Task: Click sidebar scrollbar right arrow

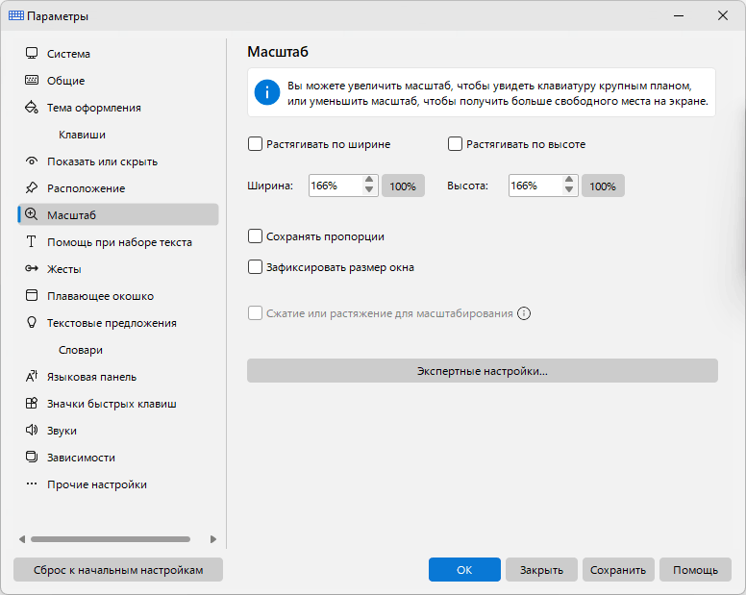Action: [x=213, y=539]
